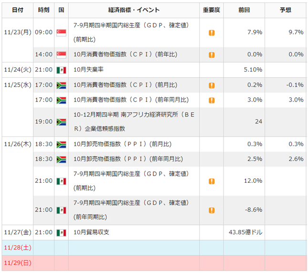Click the 経済指標・イベント column header

pyautogui.click(x=134, y=10)
